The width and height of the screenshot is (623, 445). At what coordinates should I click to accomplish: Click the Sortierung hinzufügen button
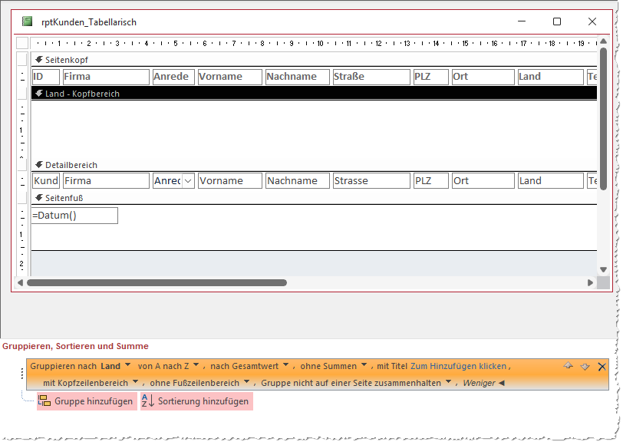pos(196,401)
